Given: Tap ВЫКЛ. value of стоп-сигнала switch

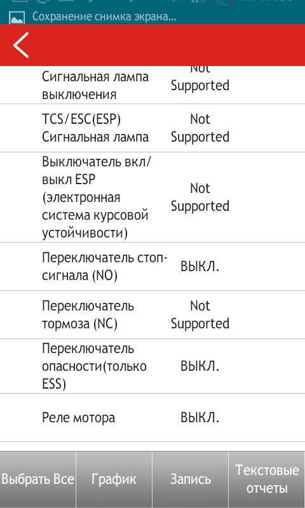Looking at the screenshot, I should 200,266.
